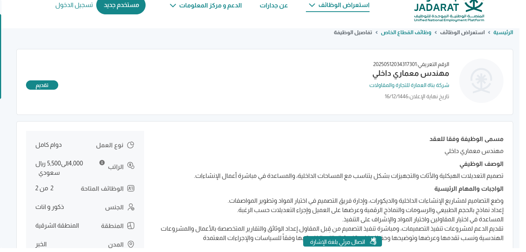Image resolution: width=526 pixels, height=252 pixels.
Task: Click the تقديم apply button
Action: [42, 85]
